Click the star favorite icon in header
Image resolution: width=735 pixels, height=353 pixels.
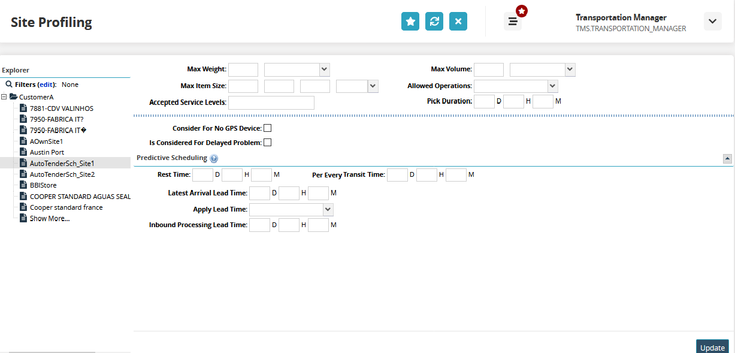(410, 22)
